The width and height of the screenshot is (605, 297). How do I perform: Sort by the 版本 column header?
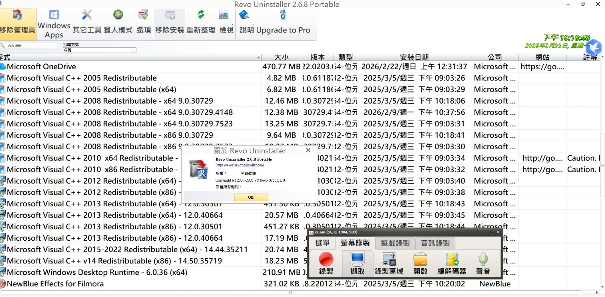click(x=318, y=57)
